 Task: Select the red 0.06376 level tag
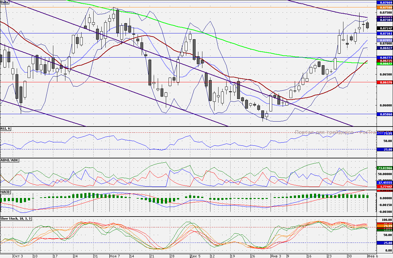384,82
